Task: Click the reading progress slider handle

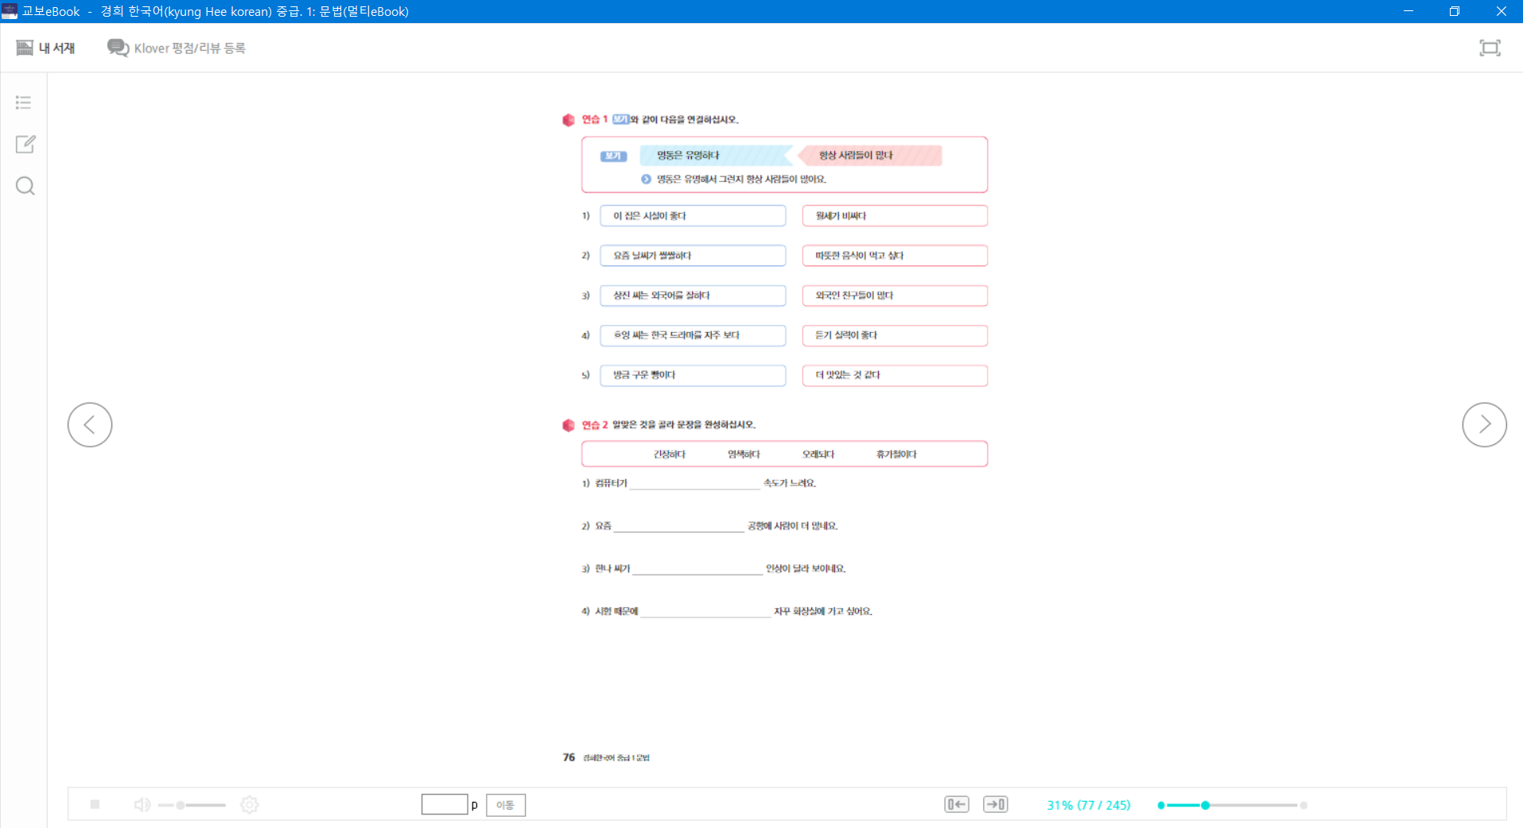Action: click(x=1206, y=805)
